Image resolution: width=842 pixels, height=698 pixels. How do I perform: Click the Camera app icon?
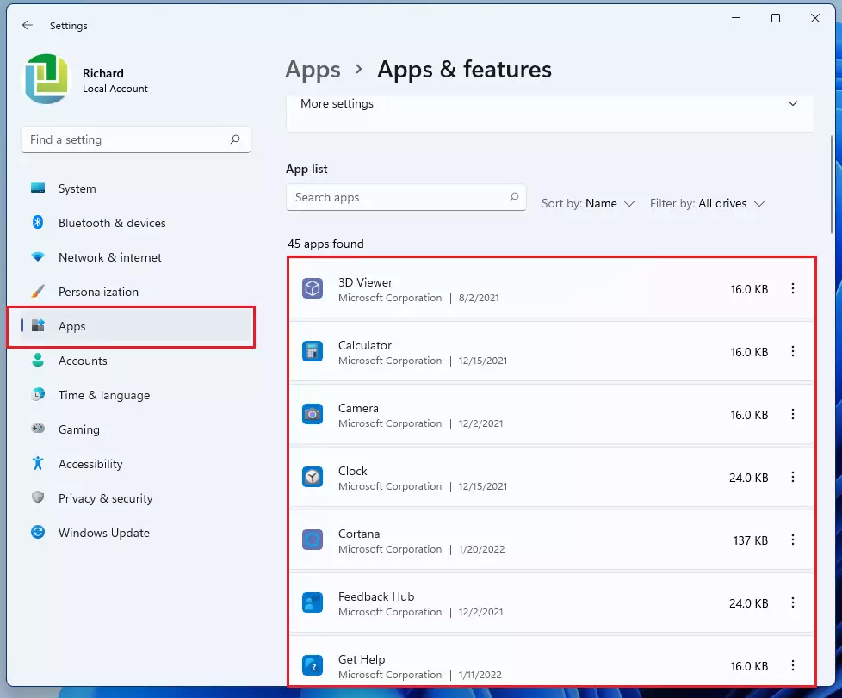pos(312,415)
